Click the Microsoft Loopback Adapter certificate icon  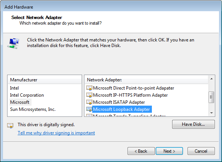[89, 109]
